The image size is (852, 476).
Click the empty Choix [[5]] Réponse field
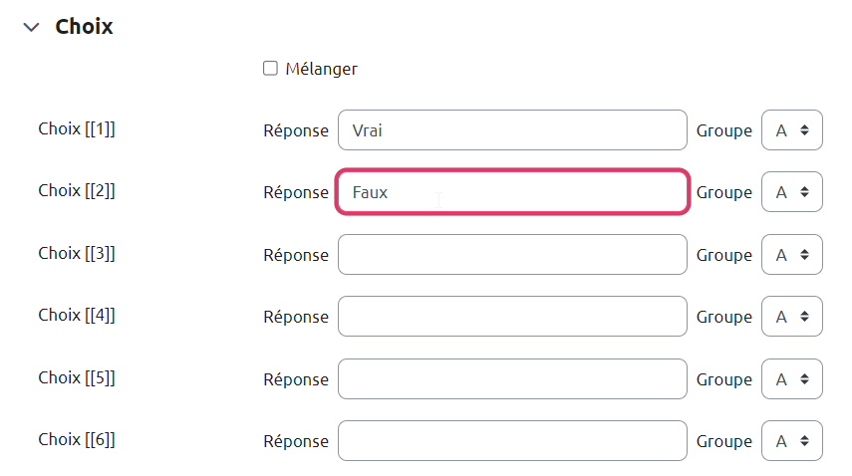coord(512,379)
